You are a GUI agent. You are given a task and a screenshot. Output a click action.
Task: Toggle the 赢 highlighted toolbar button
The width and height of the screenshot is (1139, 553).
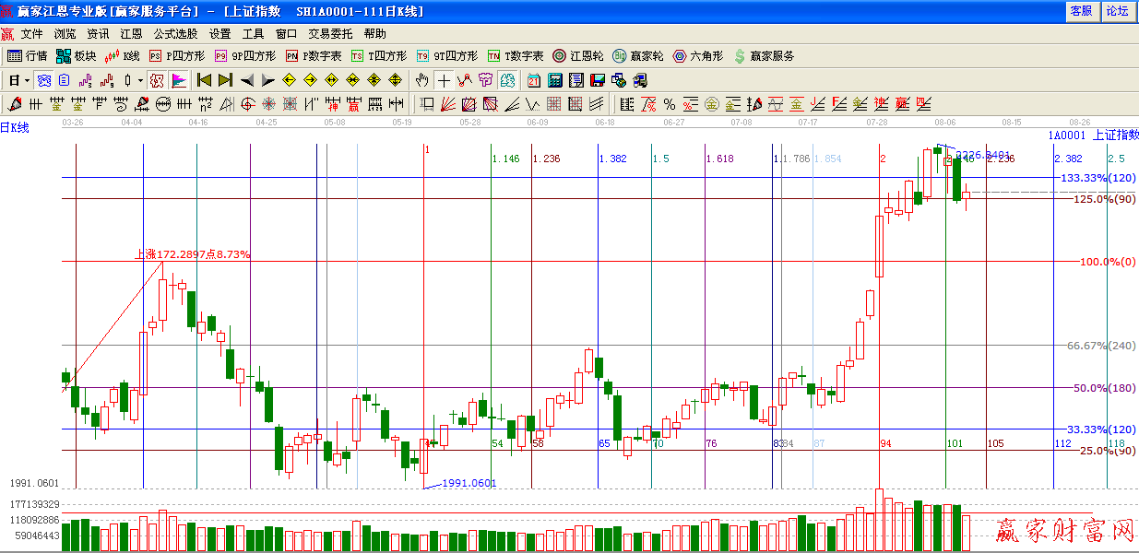pyautogui.click(x=157, y=80)
